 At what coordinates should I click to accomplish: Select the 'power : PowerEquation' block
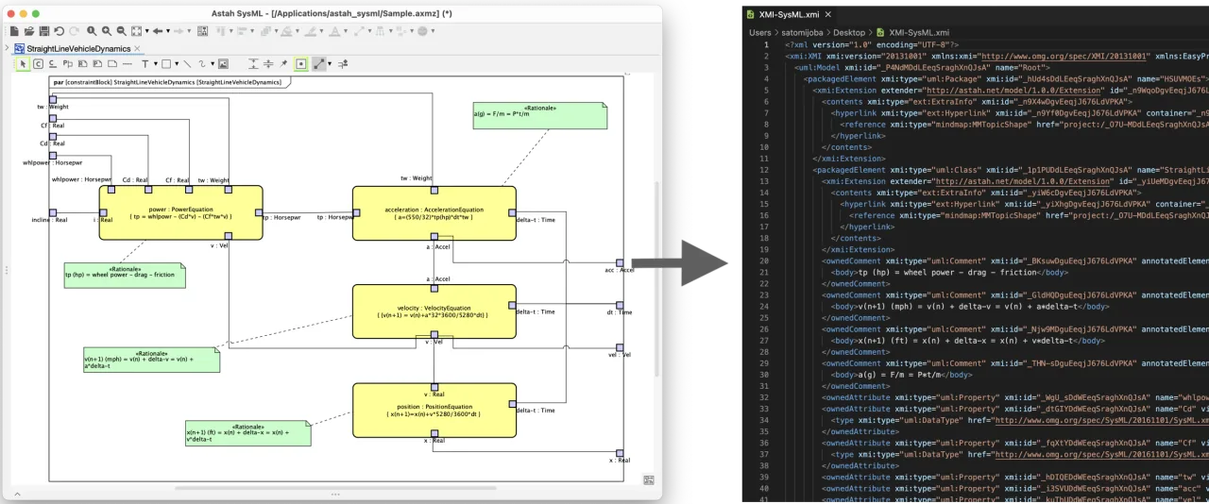[x=180, y=212]
